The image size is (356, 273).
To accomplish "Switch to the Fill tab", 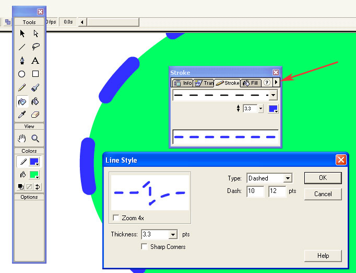I will pyautogui.click(x=251, y=83).
